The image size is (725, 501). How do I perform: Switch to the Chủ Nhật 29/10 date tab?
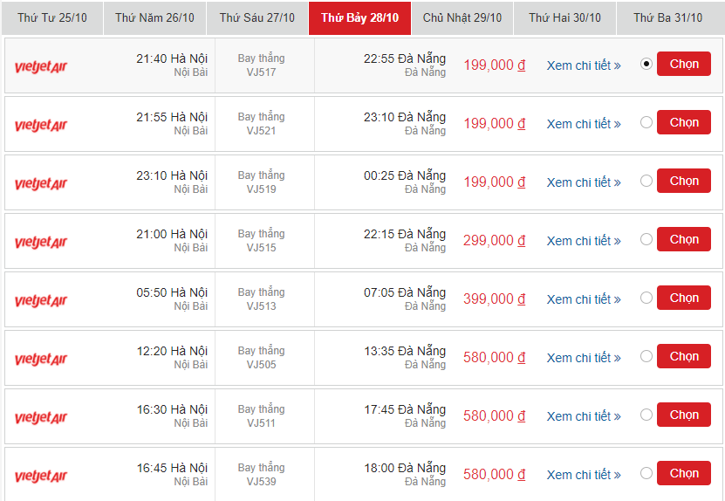[x=462, y=18]
